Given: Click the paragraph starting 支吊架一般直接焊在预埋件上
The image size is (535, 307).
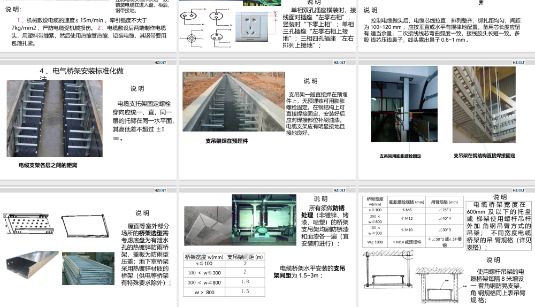Looking at the screenshot, I should pyautogui.click(x=317, y=113).
